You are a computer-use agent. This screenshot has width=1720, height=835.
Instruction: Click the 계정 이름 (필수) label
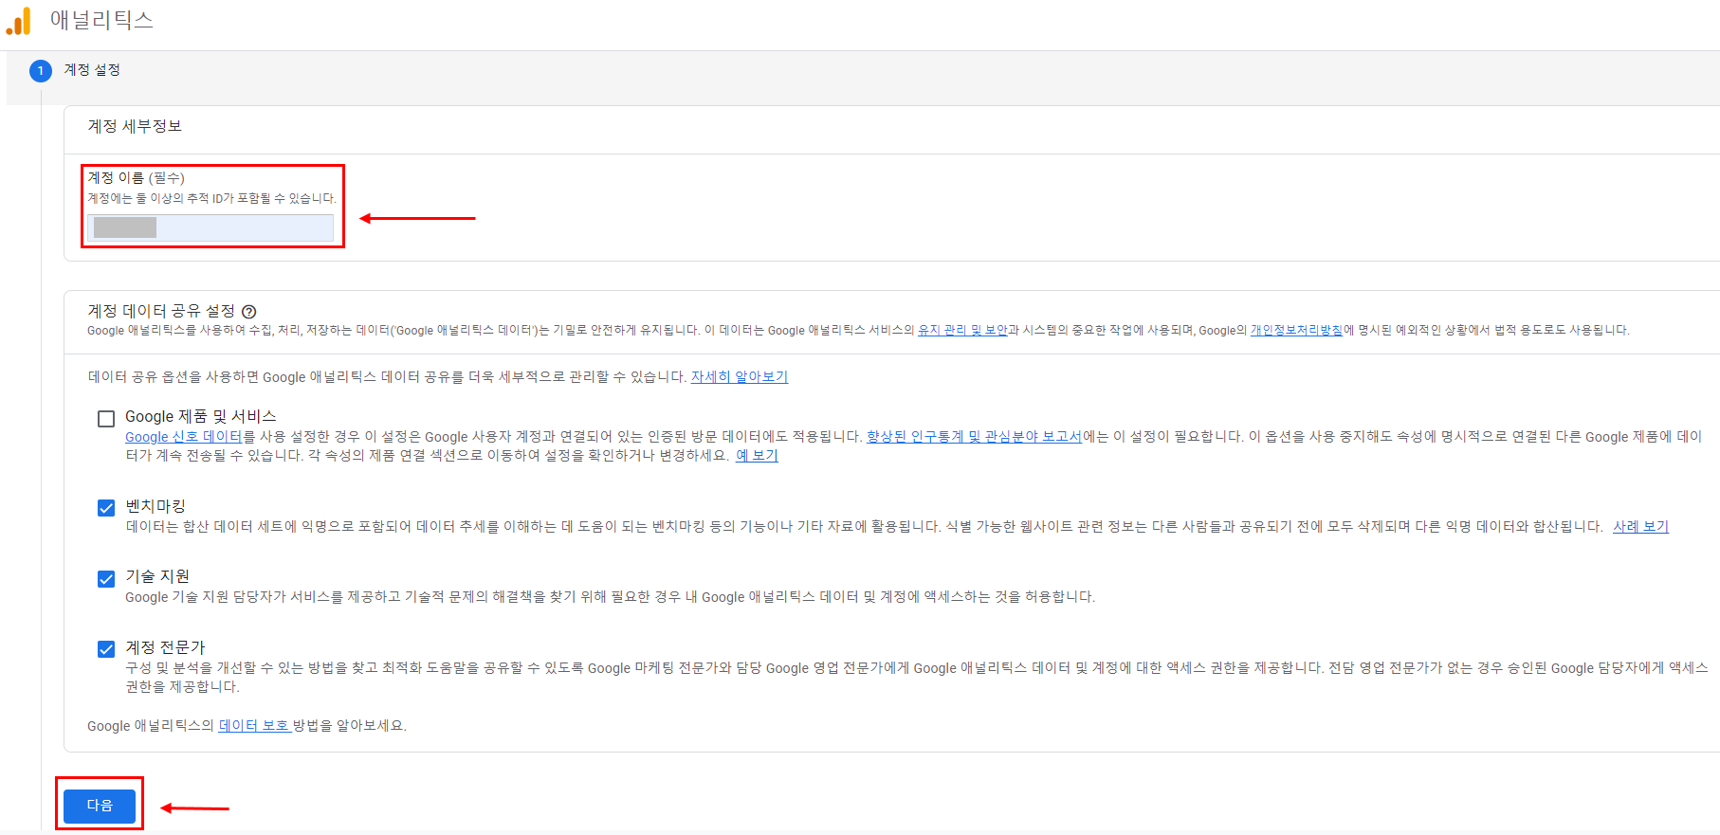(x=137, y=177)
